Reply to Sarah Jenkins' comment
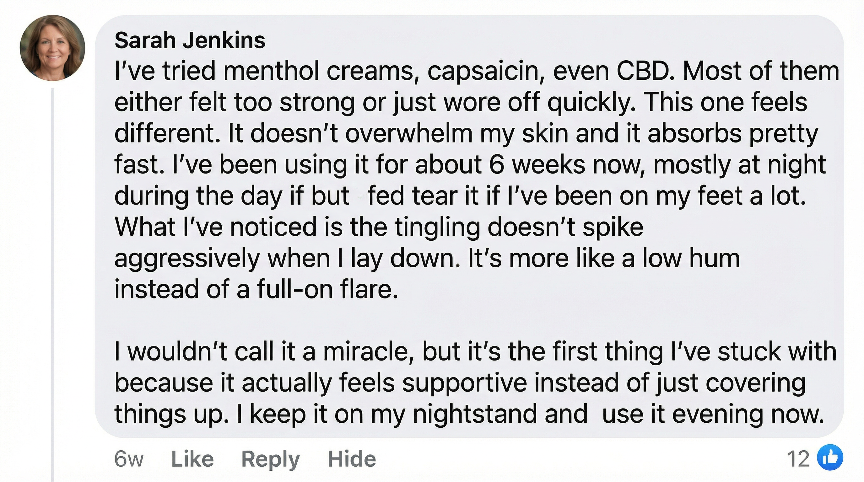The height and width of the screenshot is (482, 864). coord(270,459)
